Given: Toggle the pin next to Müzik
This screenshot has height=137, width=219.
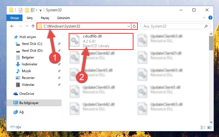Looking at the screenshot, I should point(59,71).
